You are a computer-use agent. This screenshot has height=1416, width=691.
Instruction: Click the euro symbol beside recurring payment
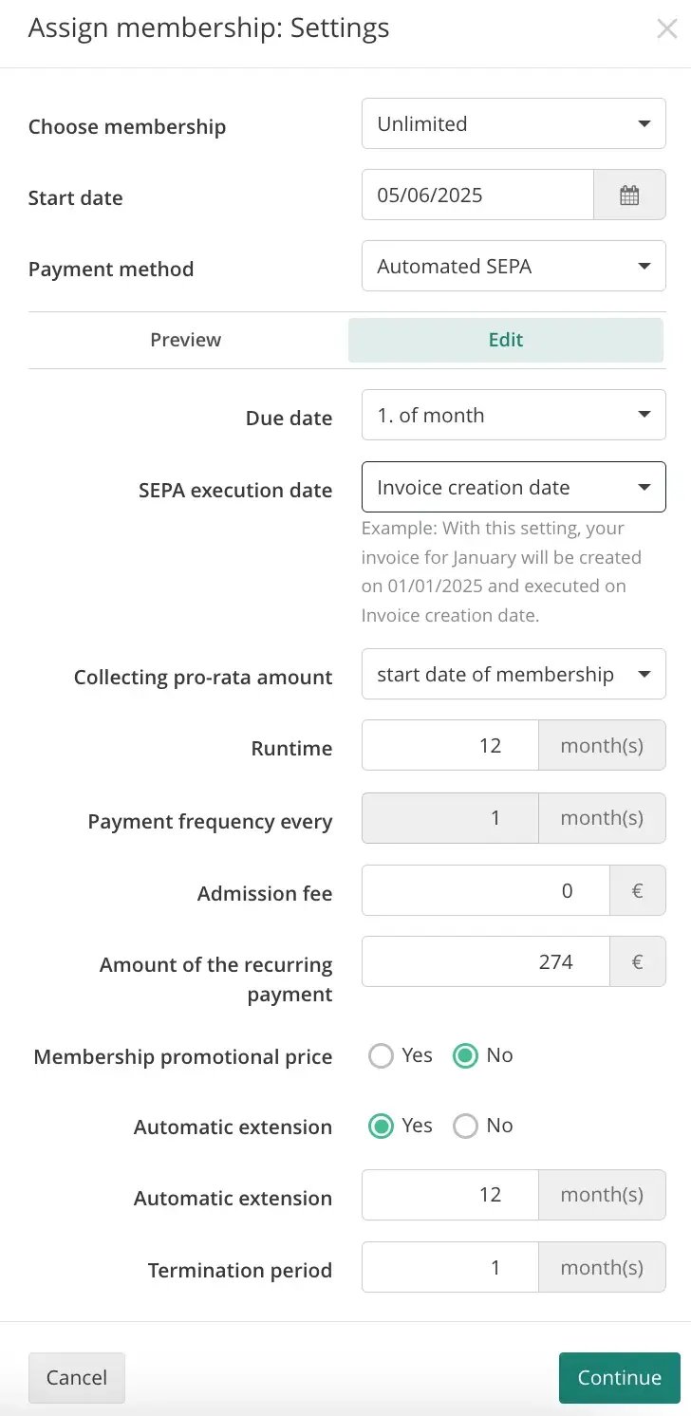click(638, 961)
